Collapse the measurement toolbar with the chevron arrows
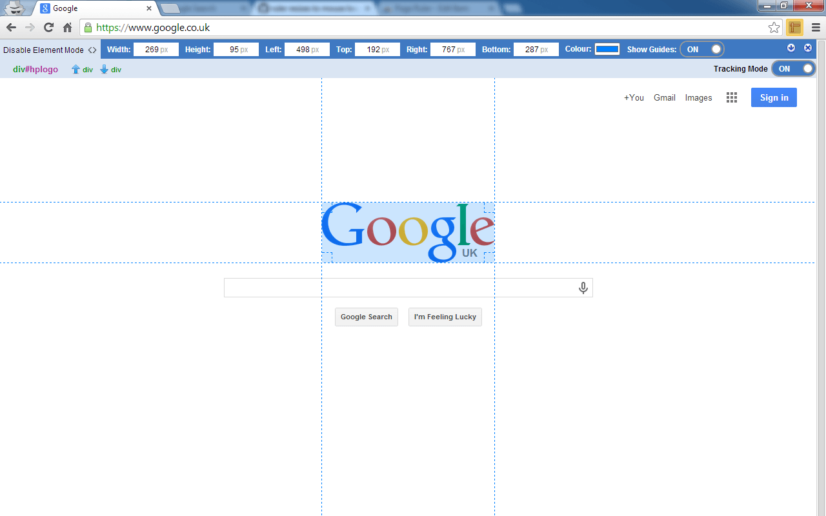Screen dimensions: 826x516 point(92,50)
